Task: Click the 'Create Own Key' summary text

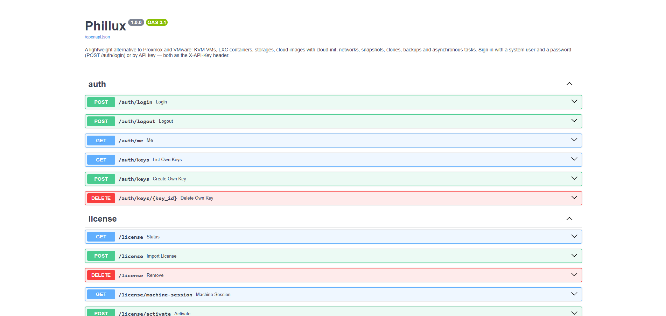Action: pyautogui.click(x=169, y=179)
